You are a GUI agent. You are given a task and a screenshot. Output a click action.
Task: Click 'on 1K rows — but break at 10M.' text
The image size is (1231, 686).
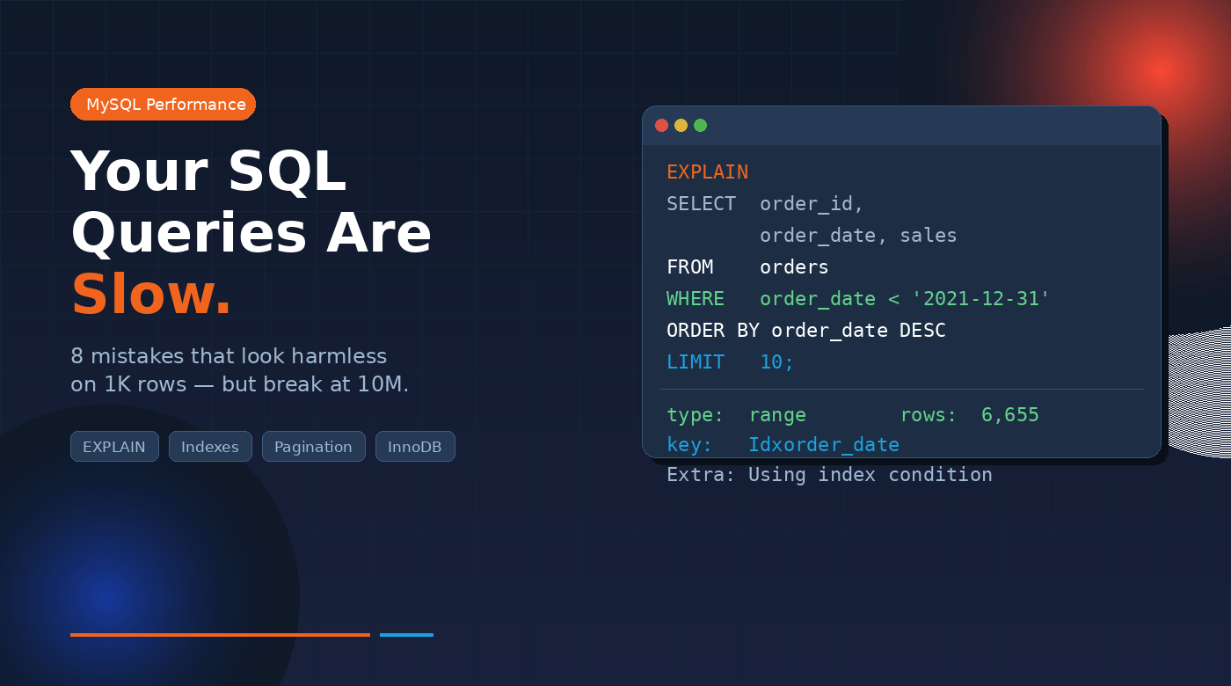[240, 385]
